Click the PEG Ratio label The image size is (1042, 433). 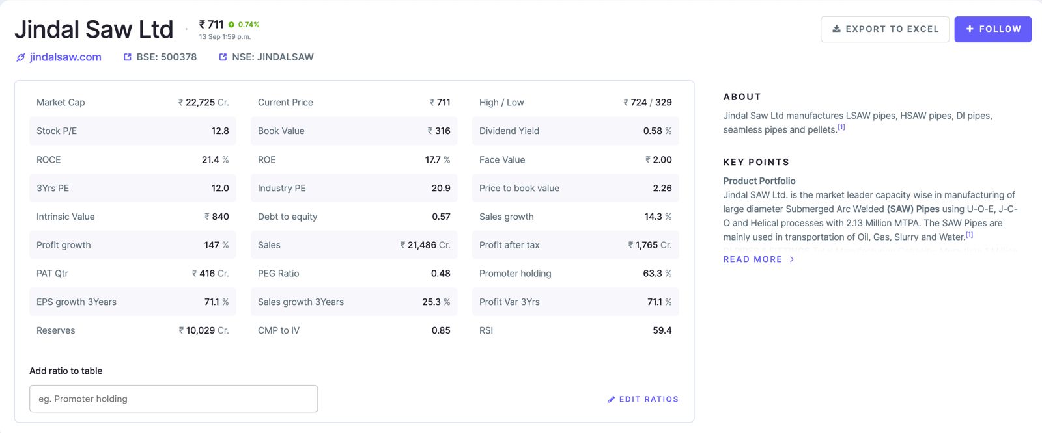pos(279,274)
